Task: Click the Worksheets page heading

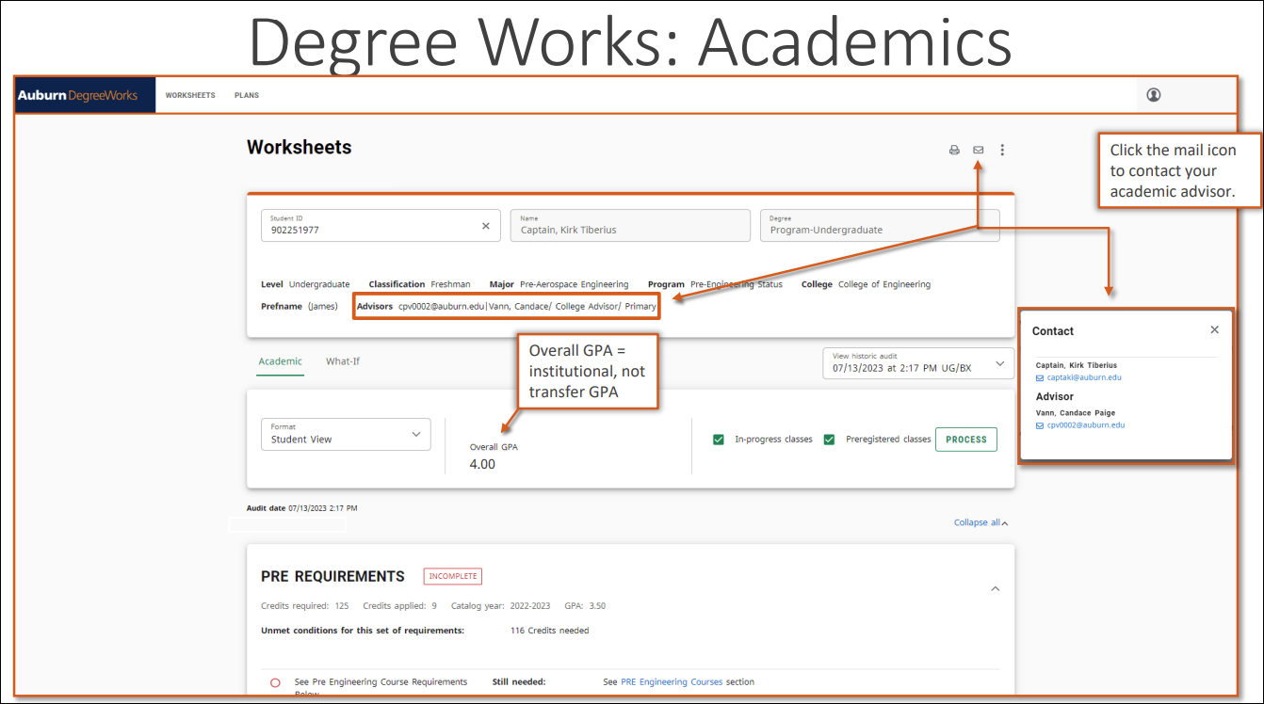Action: (x=299, y=148)
